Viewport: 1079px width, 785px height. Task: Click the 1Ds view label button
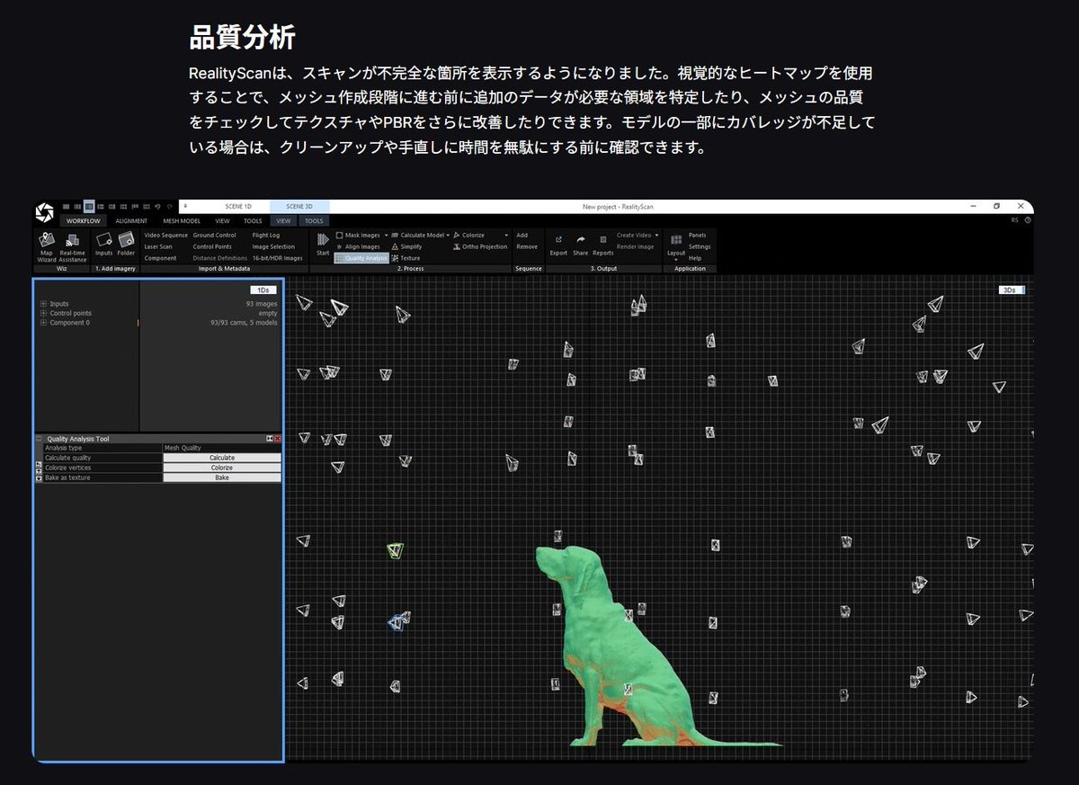tap(263, 290)
